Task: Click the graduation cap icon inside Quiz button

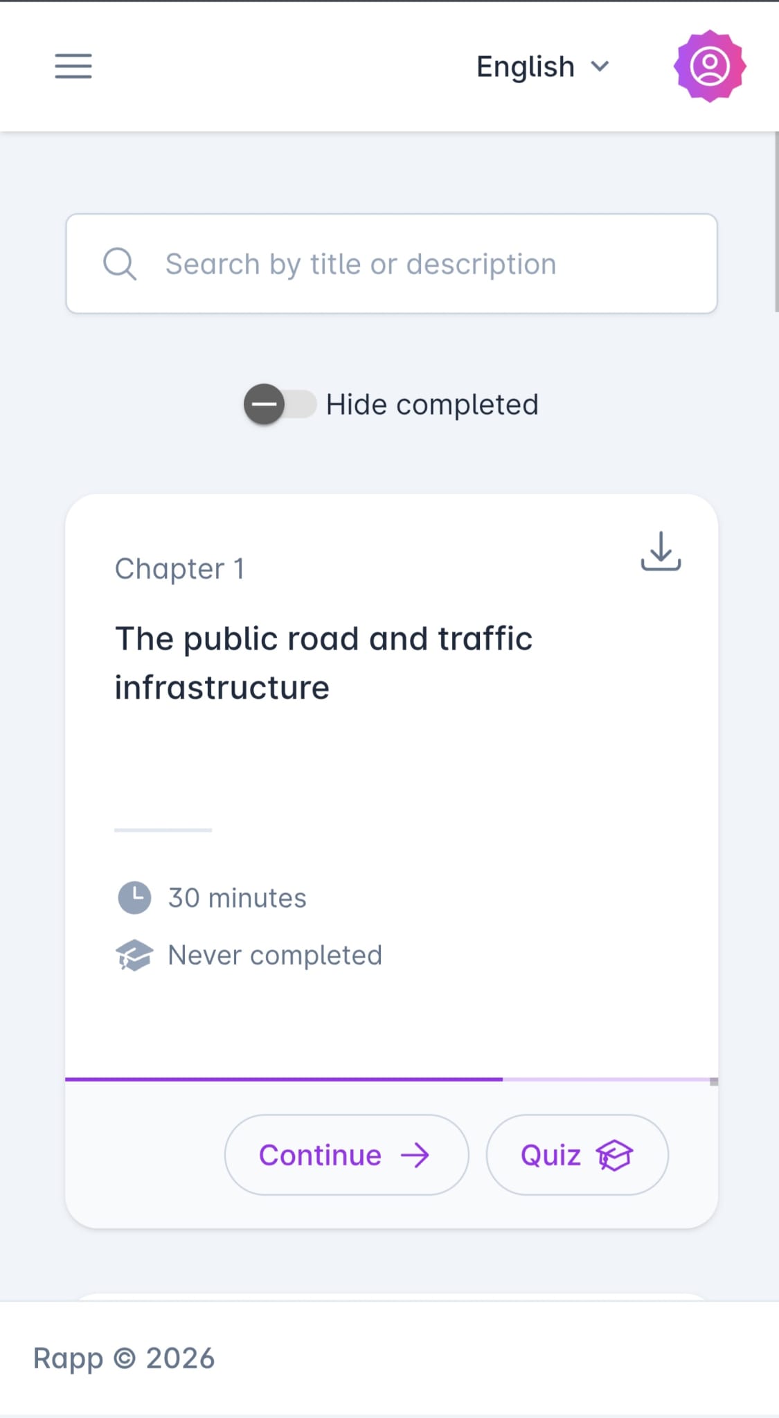Action: (615, 1154)
